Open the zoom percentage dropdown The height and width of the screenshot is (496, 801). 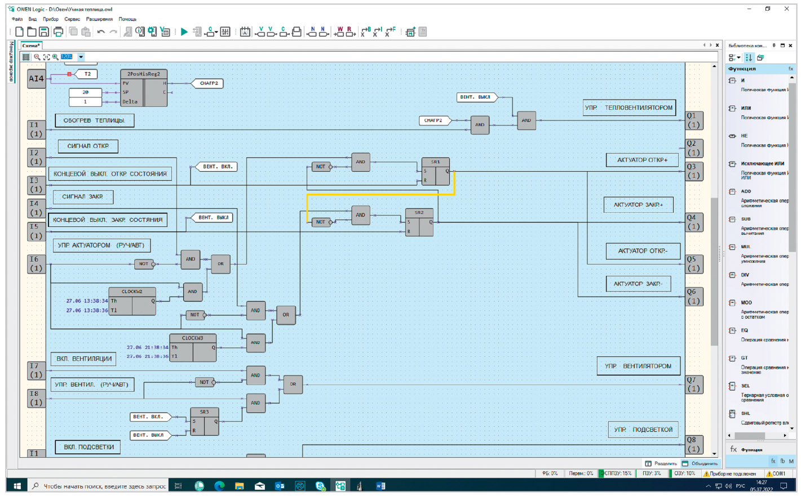click(81, 57)
